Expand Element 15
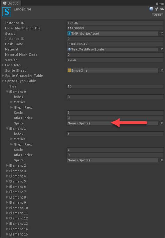This screenshot has width=165, height=238. pos(7,234)
